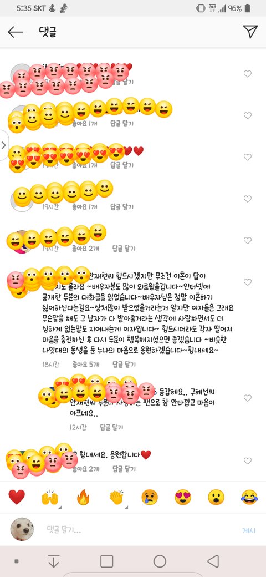Insert the clapping hands quick emoji
The image size is (266, 577).
point(116,497)
